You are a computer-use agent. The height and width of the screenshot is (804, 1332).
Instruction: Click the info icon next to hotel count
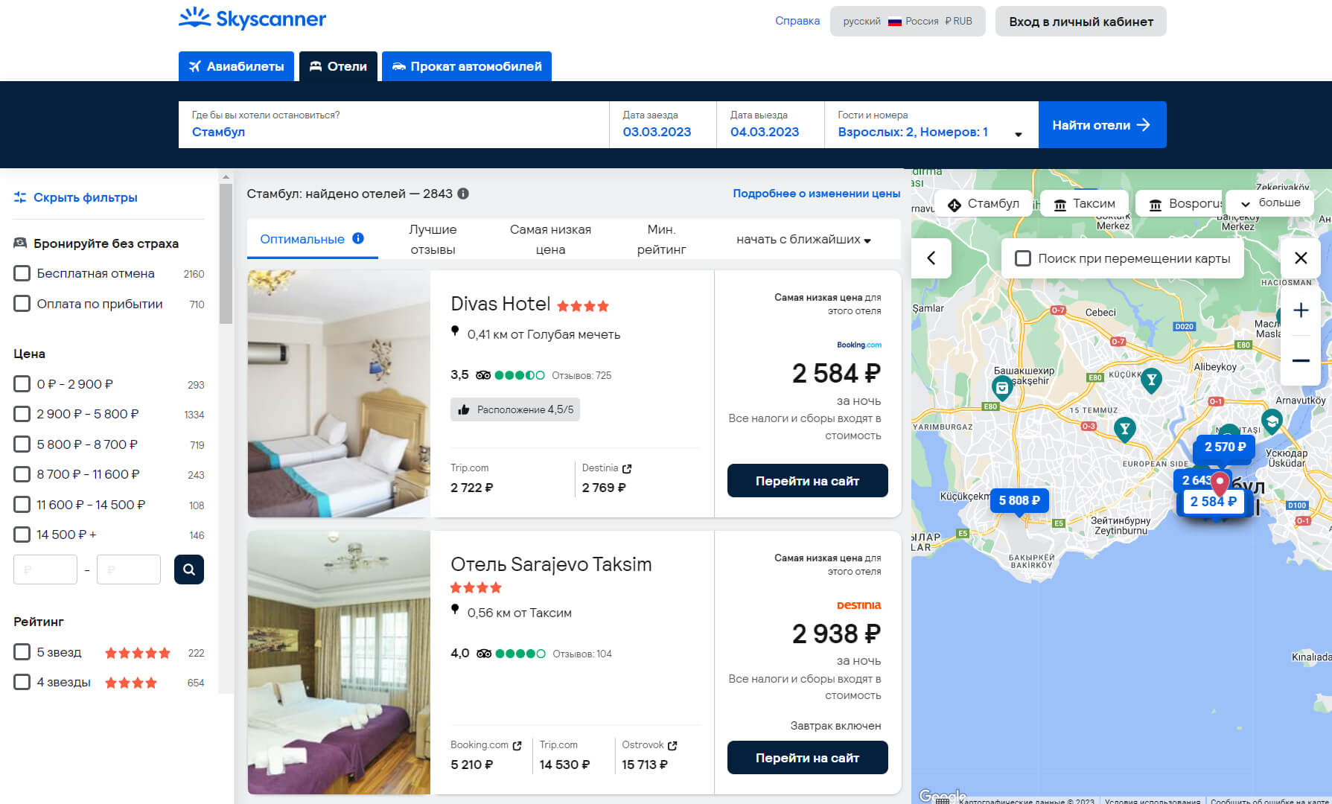pos(463,194)
